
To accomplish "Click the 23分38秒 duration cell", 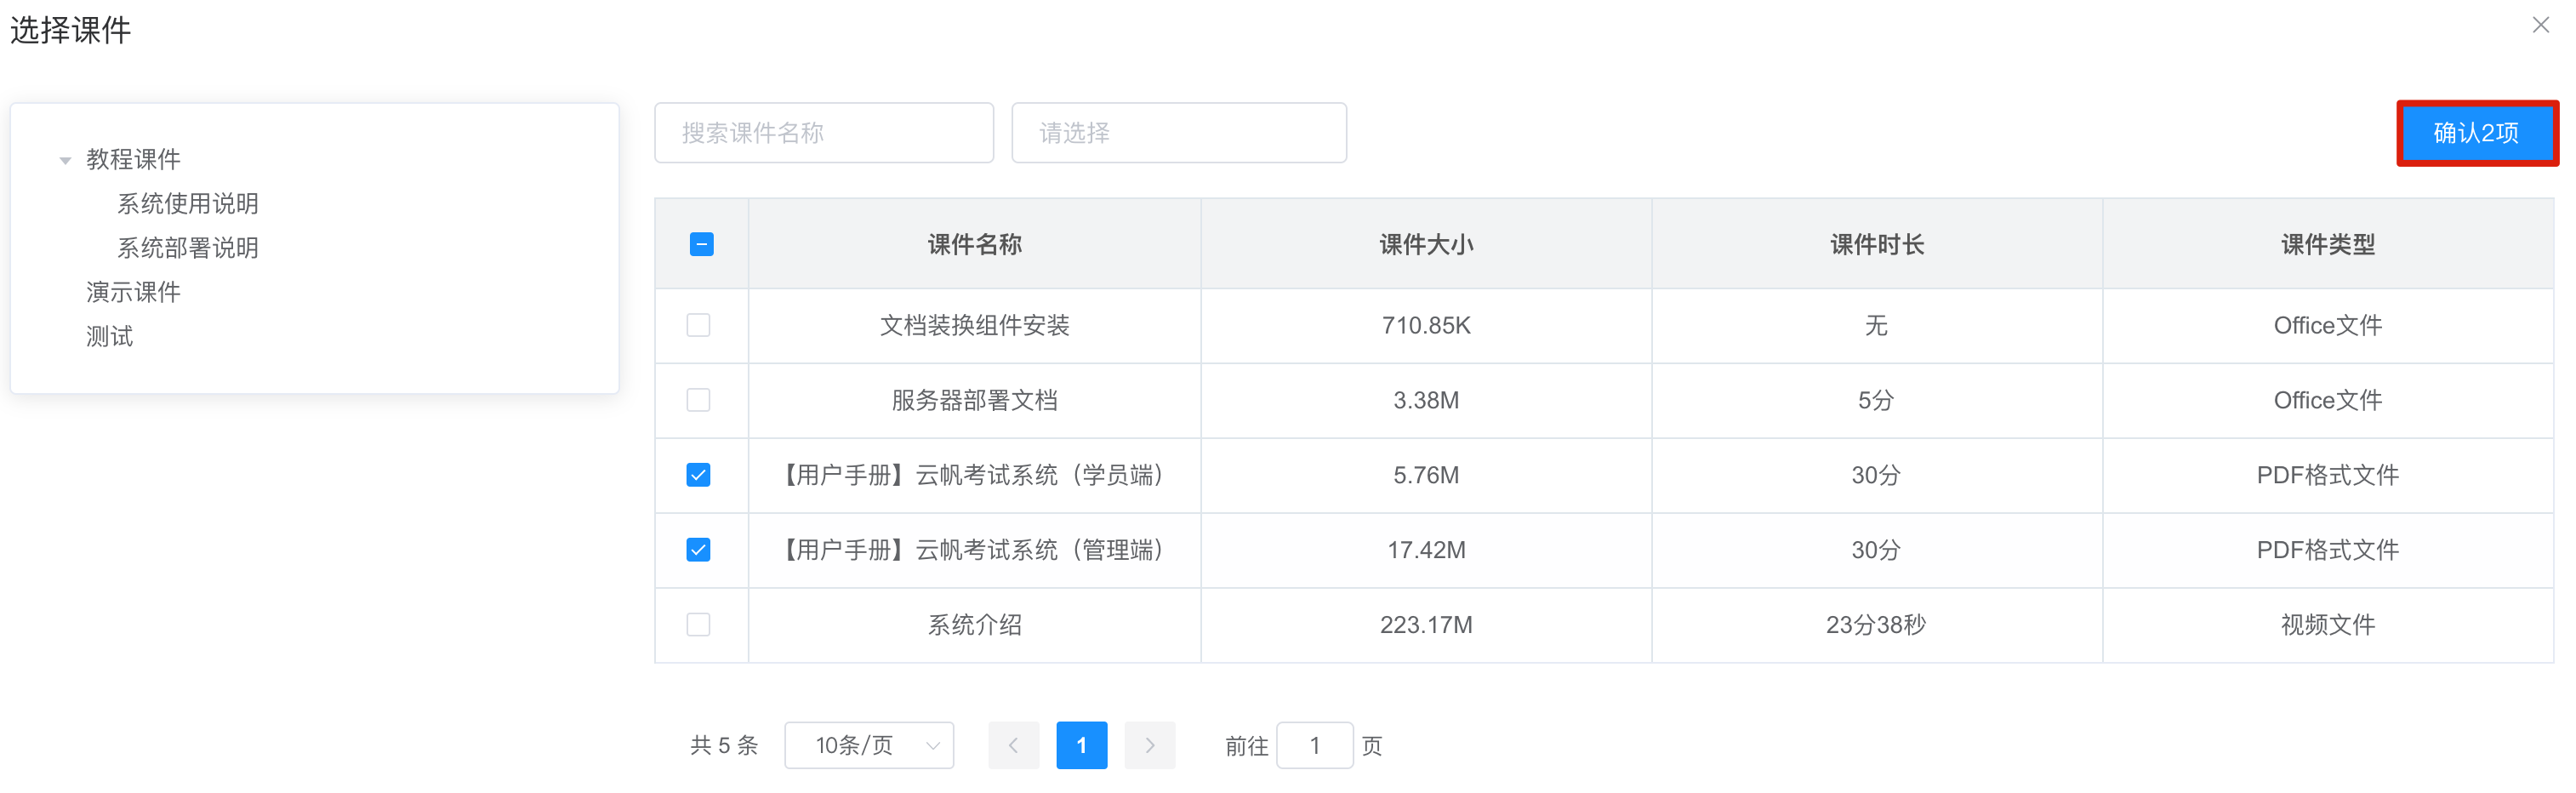I will click(x=1876, y=625).
